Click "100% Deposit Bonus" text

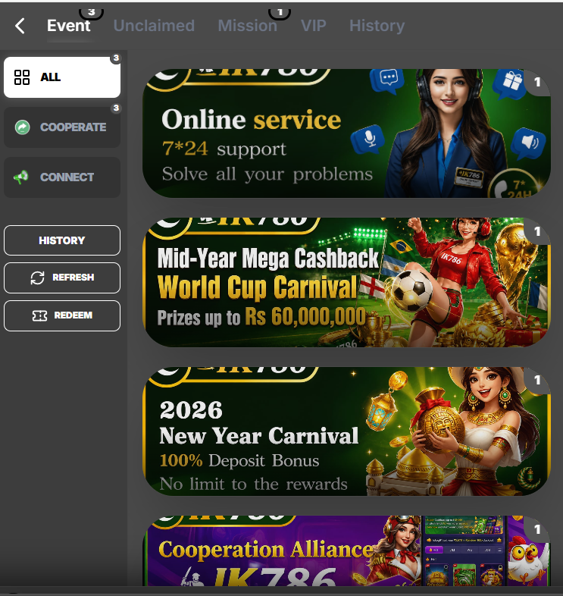(239, 460)
